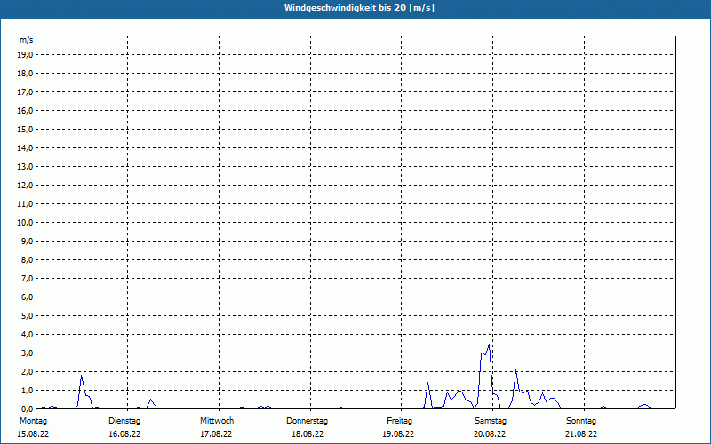Click the 10,0 y-axis value label
Image resolution: width=711 pixels, height=444 pixels.
point(26,222)
